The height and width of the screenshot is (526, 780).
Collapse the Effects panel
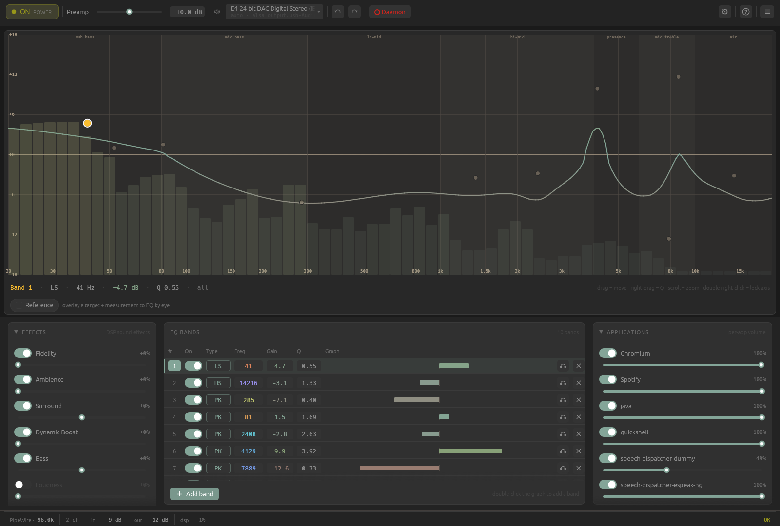point(16,332)
